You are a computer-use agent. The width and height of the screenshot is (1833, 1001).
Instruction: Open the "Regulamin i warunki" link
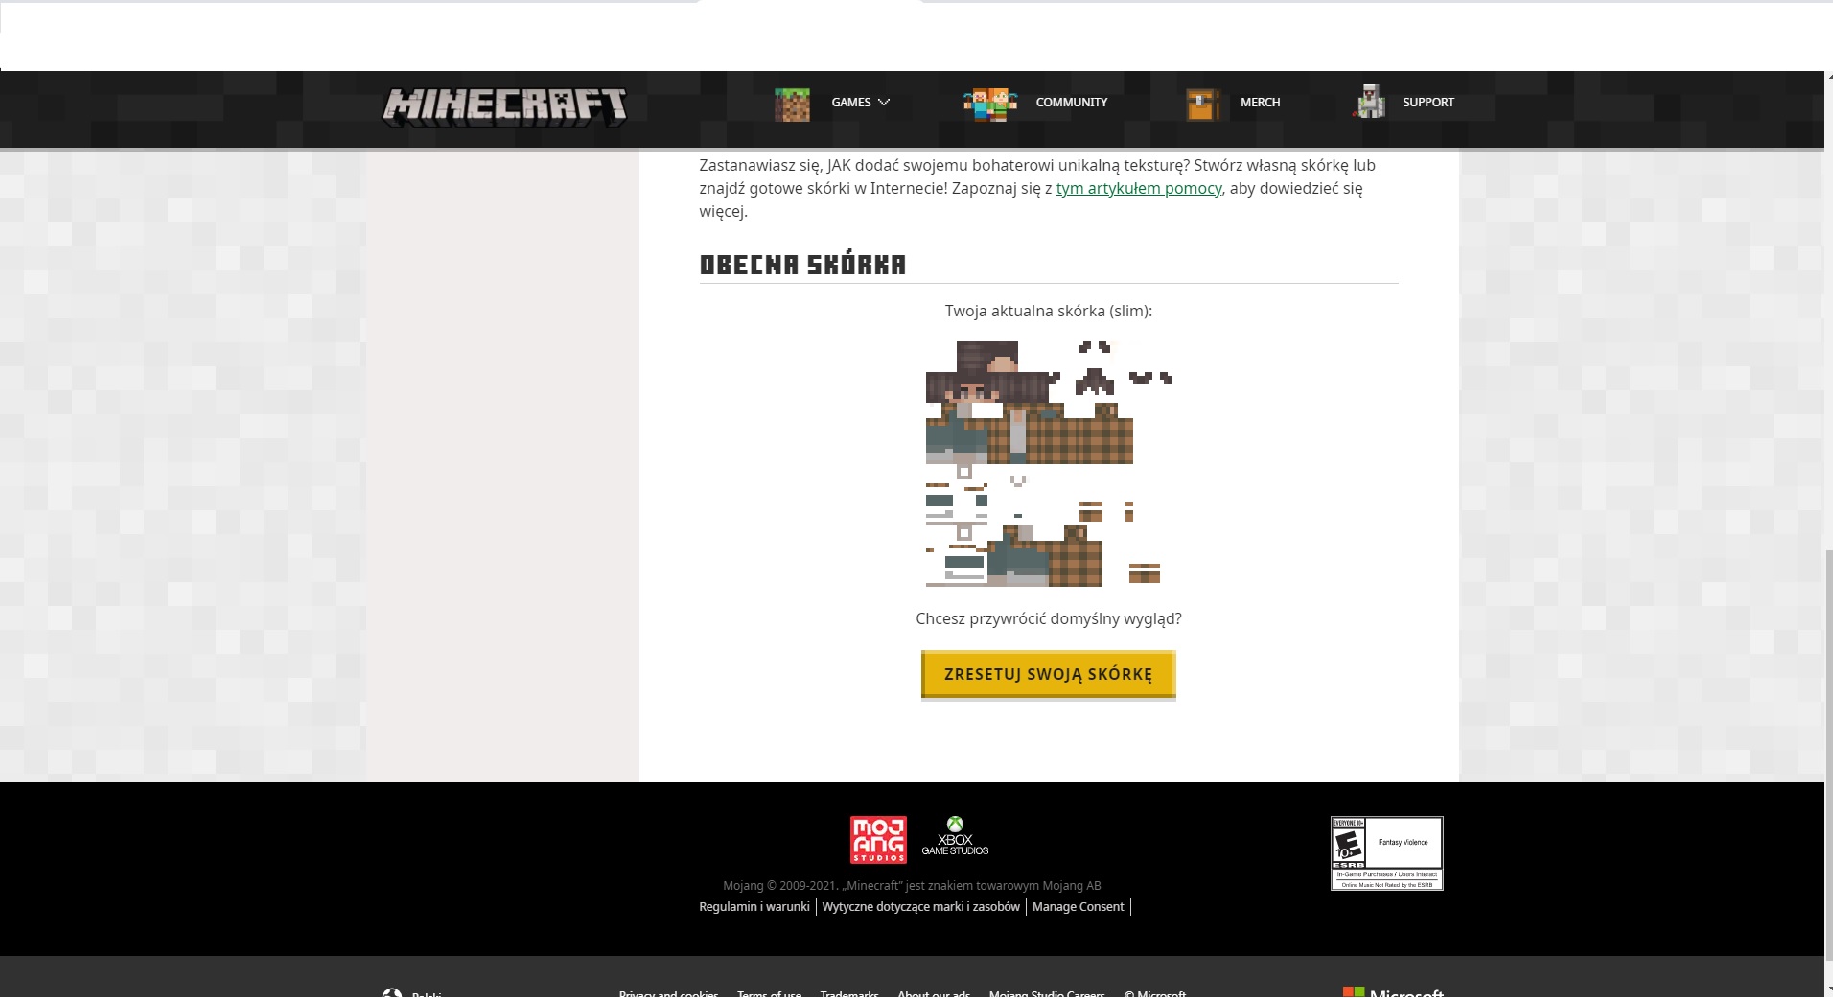pos(754,907)
